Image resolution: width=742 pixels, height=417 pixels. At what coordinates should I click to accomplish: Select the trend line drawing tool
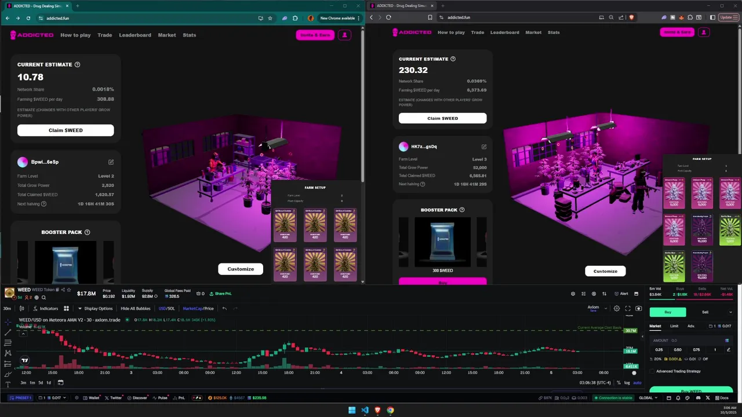[8, 332]
